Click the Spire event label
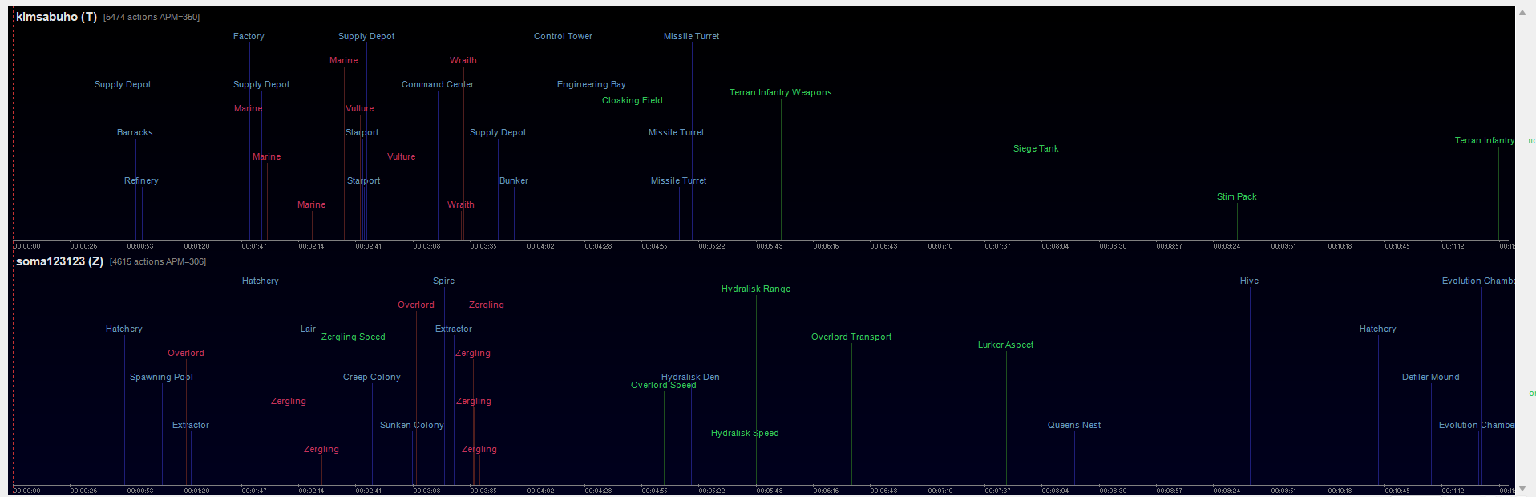1536x497 pixels. 444,281
